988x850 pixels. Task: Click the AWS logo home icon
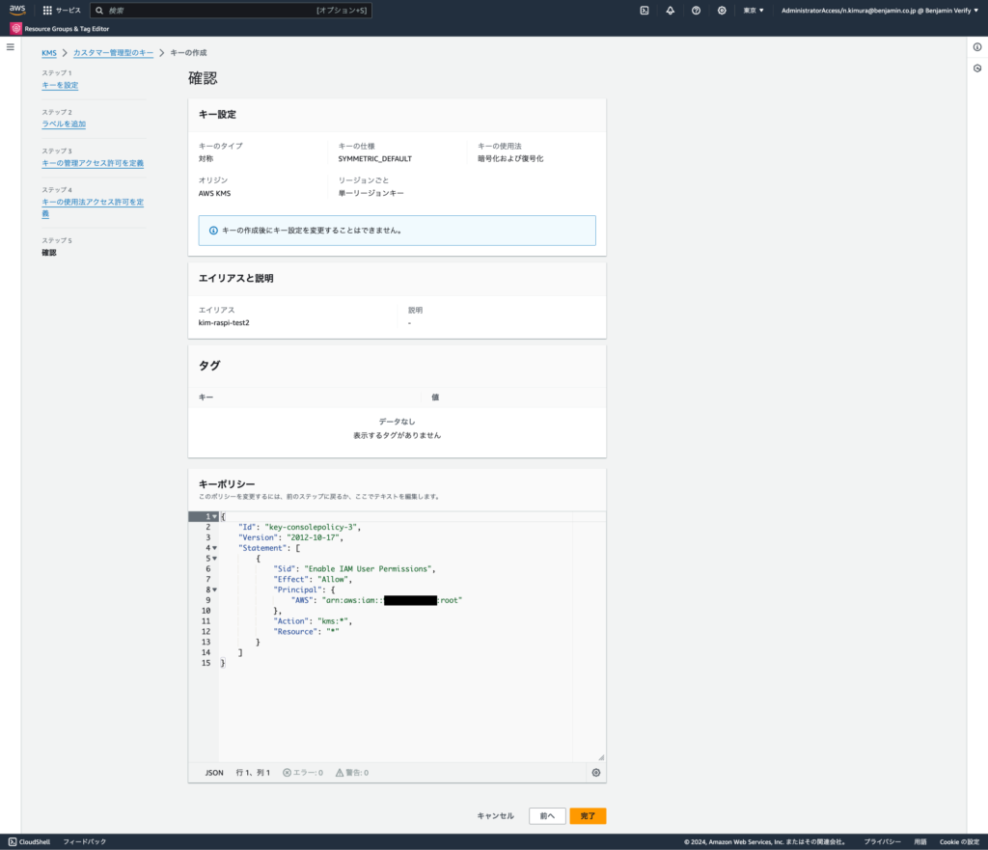point(17,10)
